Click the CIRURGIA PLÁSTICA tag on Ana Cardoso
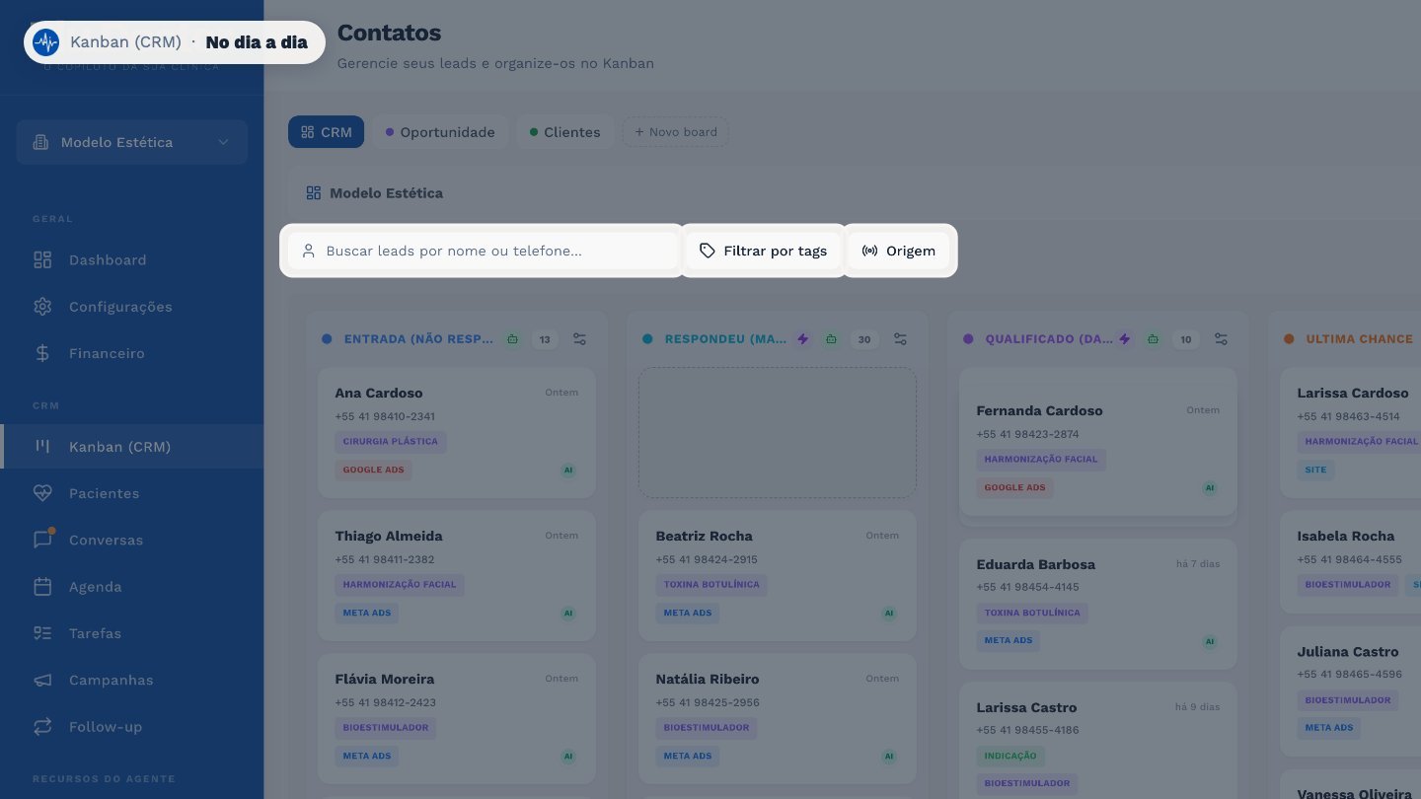The image size is (1421, 799). point(391,442)
